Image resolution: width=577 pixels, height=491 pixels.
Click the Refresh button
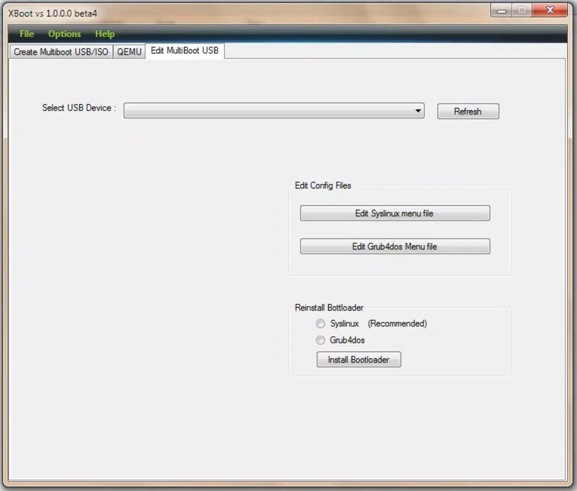click(468, 111)
